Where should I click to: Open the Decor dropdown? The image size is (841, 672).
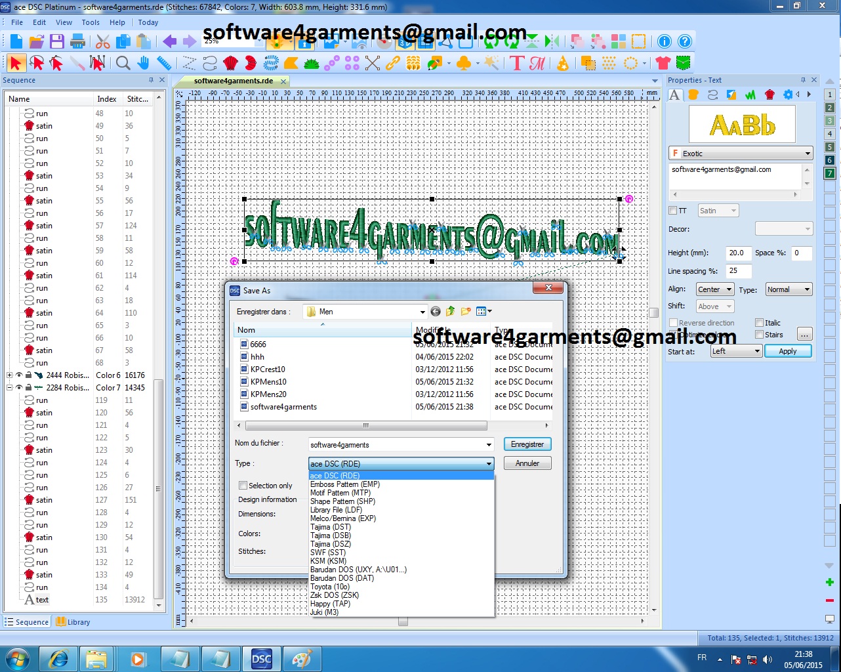coord(784,228)
